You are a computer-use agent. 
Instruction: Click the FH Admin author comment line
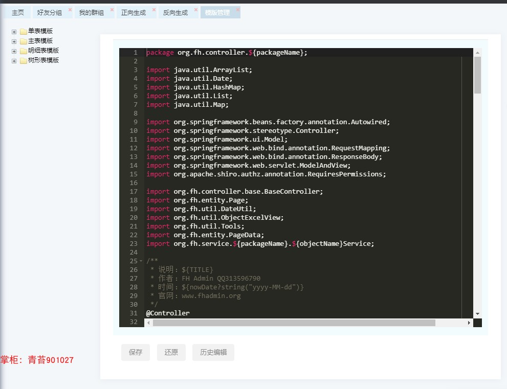[205, 278]
